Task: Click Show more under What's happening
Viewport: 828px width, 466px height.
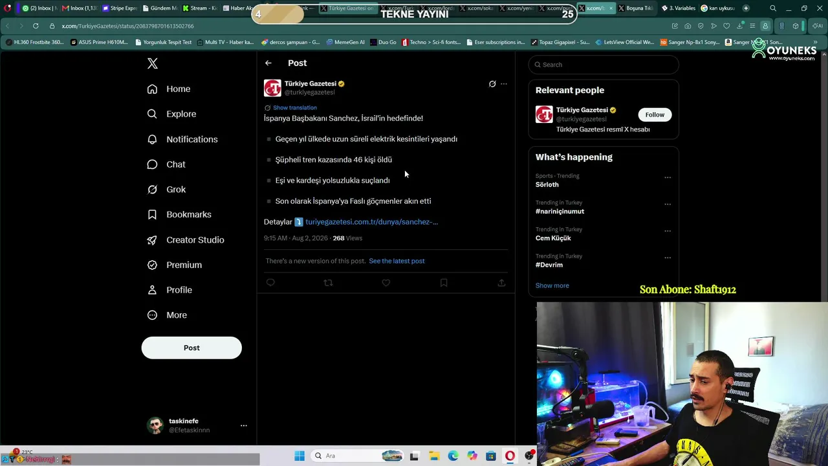Action: point(552,285)
